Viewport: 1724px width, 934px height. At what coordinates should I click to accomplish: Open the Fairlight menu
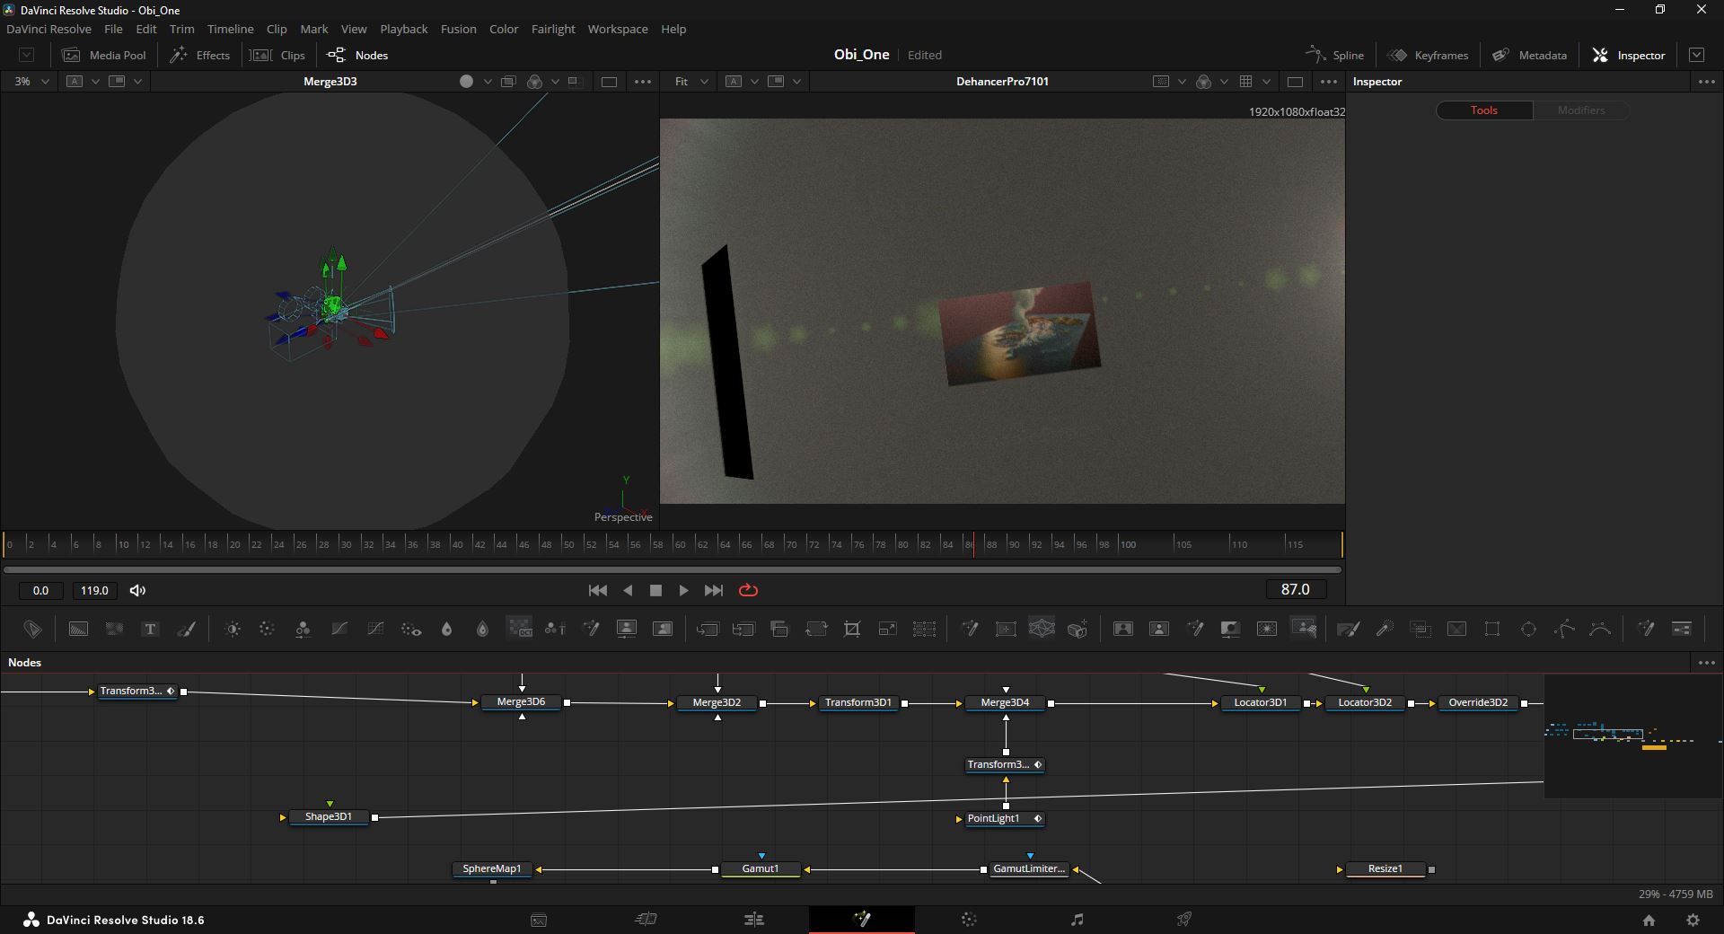[553, 29]
